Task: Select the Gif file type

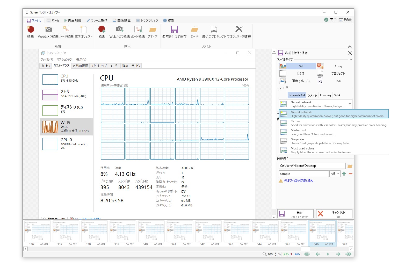Action: click(297, 66)
